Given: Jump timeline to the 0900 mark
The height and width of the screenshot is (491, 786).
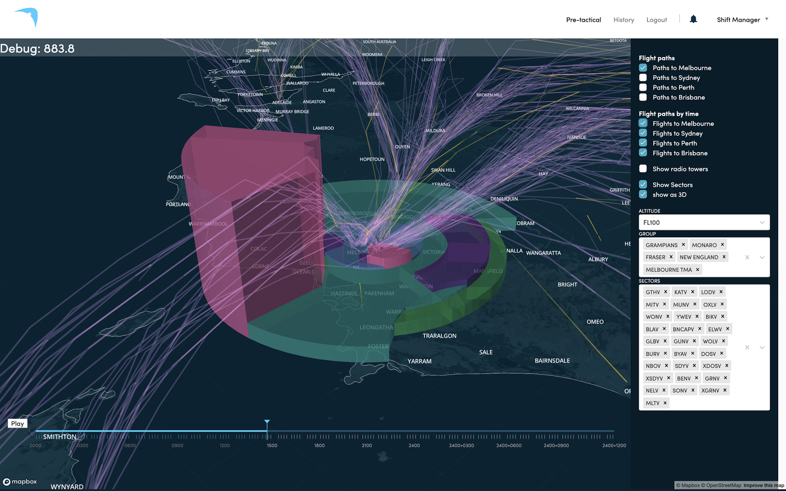Looking at the screenshot, I should (x=177, y=445).
